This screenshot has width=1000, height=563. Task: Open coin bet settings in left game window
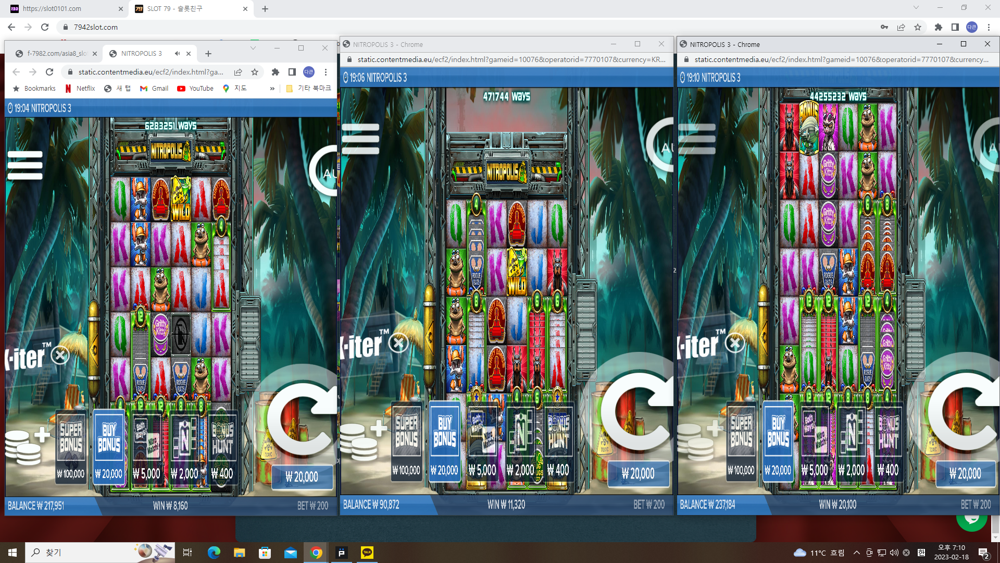pos(28,446)
